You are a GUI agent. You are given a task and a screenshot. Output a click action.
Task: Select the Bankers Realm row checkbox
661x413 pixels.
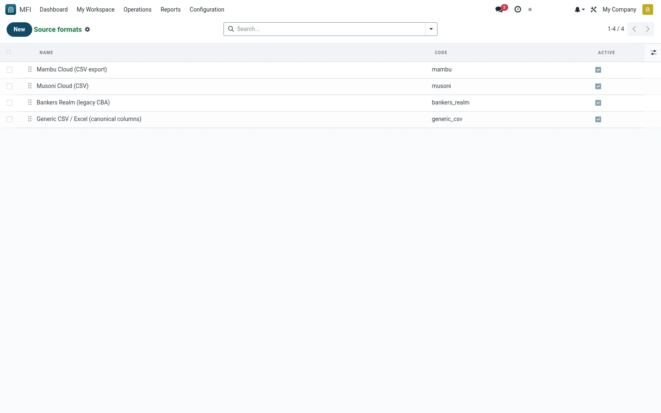[x=10, y=103]
